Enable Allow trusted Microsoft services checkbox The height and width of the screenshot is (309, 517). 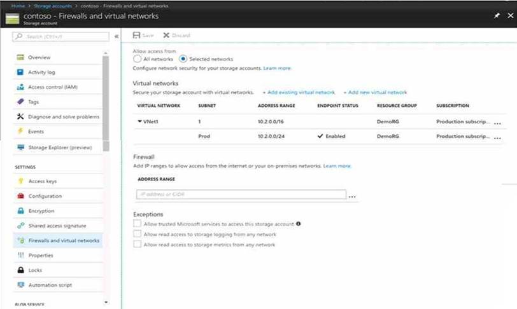point(137,224)
